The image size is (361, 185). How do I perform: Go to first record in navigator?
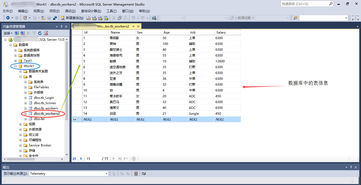click(75, 159)
